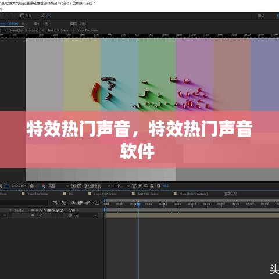Toggle the layer's quality slash switch
The width and height of the screenshot is (279, 279).
[41, 215]
